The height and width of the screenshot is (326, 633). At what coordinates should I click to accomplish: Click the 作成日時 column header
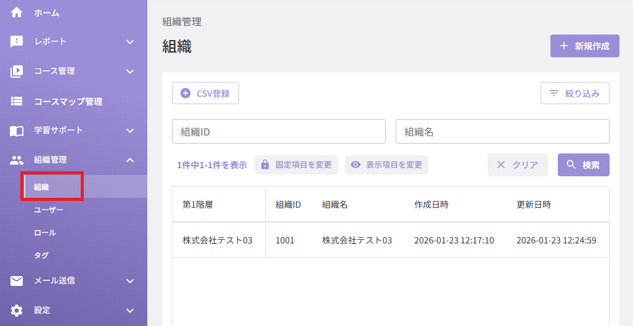pyautogui.click(x=431, y=205)
